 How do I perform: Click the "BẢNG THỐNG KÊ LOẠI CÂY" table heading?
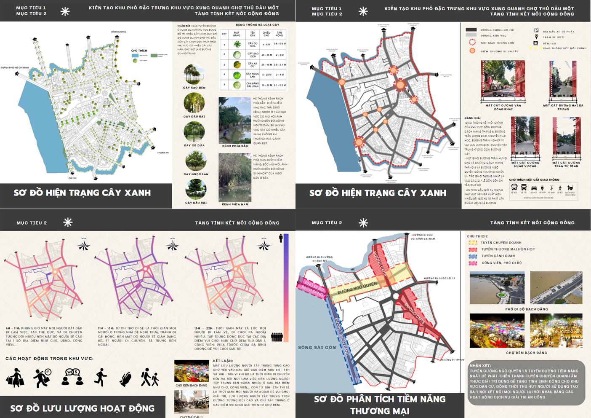[x=258, y=25]
